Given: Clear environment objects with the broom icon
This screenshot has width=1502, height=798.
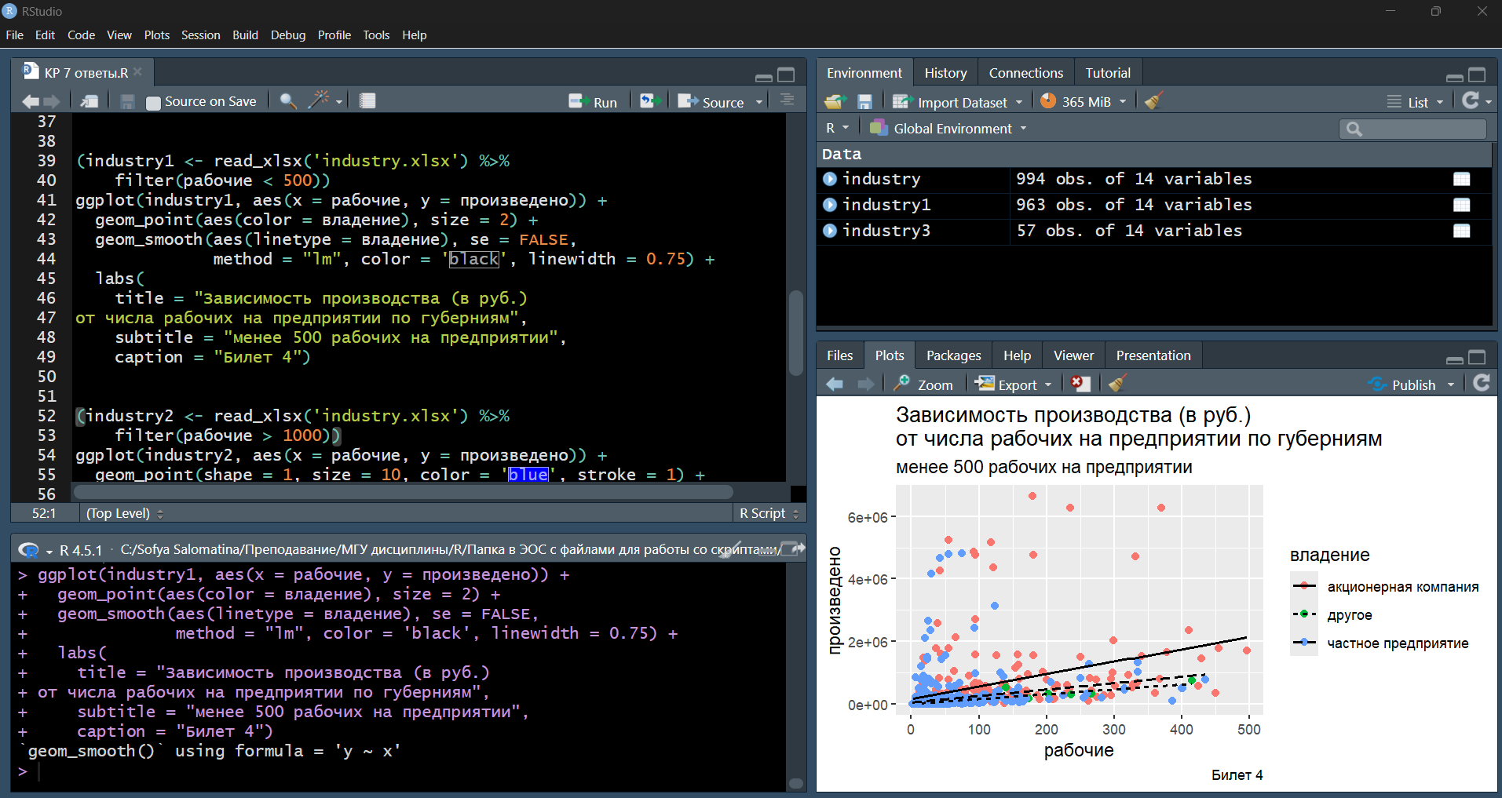Looking at the screenshot, I should click(x=1153, y=101).
